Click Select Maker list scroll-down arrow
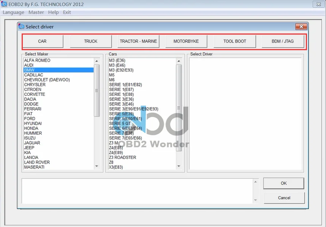 point(97,166)
